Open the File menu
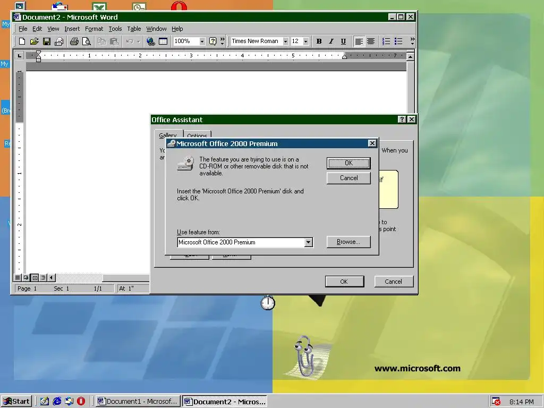544x408 pixels. pyautogui.click(x=23, y=29)
